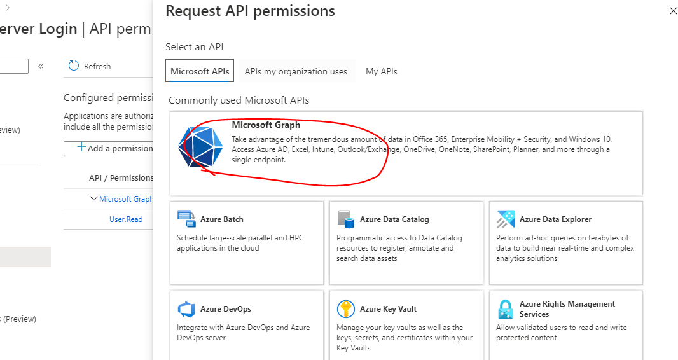678x360 pixels.
Task: Select the Microsoft Graph API card title
Action: pos(266,125)
